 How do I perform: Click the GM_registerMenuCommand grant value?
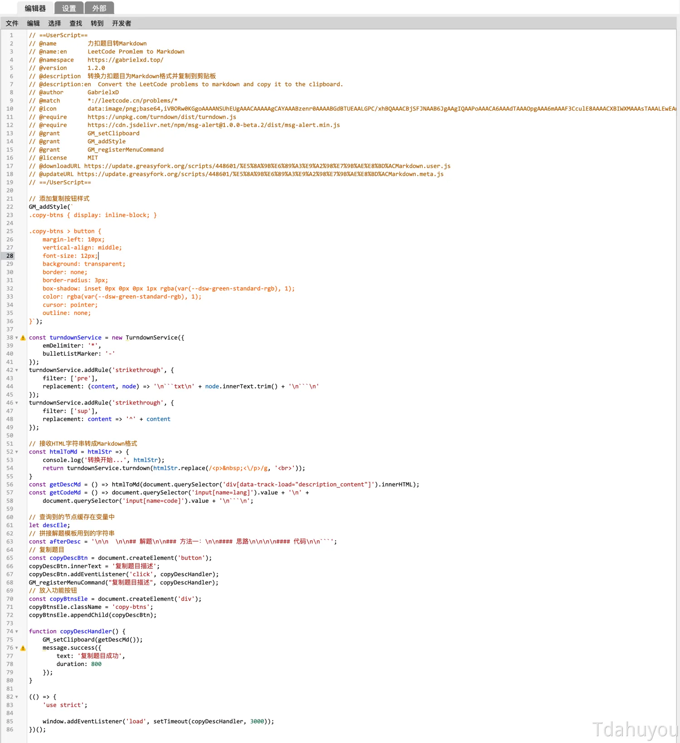click(126, 150)
